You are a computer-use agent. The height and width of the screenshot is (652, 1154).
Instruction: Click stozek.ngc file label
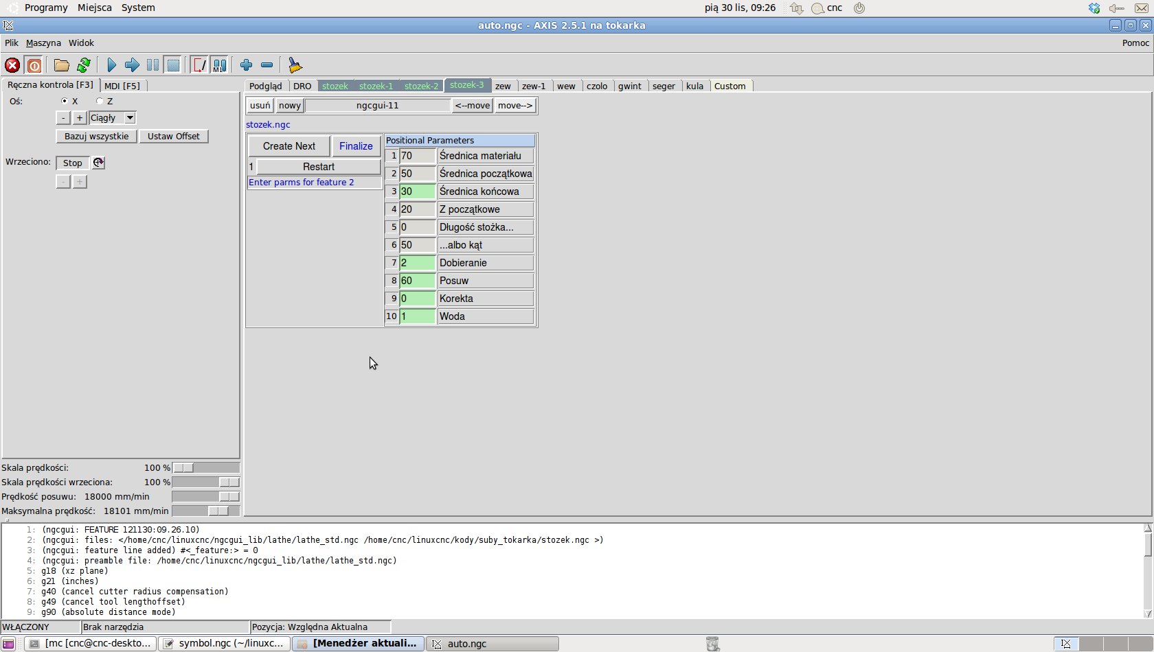pyautogui.click(x=268, y=125)
